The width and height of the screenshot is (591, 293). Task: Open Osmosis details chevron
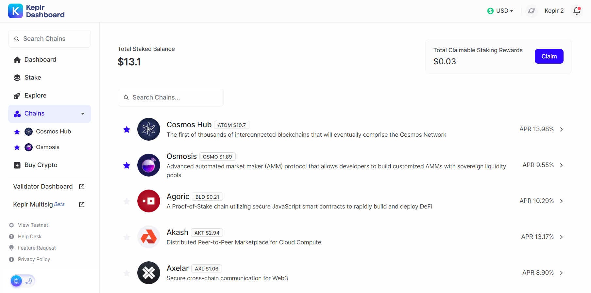click(561, 165)
